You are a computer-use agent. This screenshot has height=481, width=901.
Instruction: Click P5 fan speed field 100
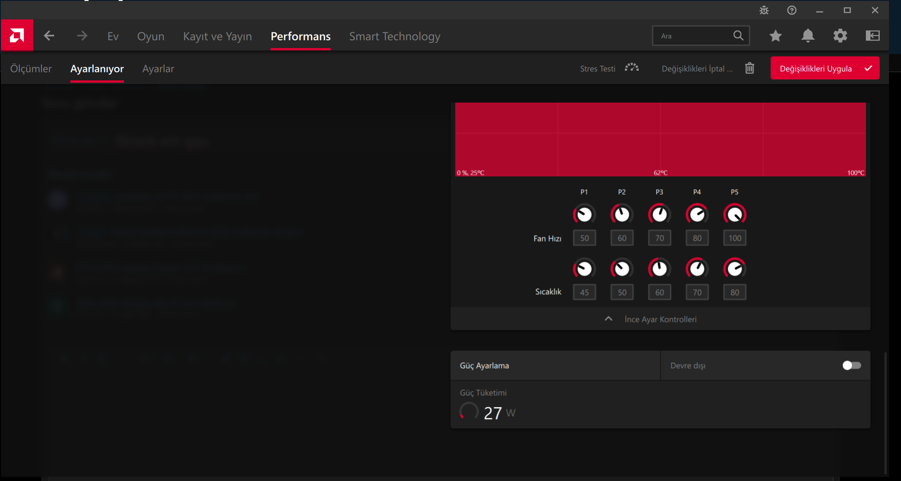[x=734, y=238]
